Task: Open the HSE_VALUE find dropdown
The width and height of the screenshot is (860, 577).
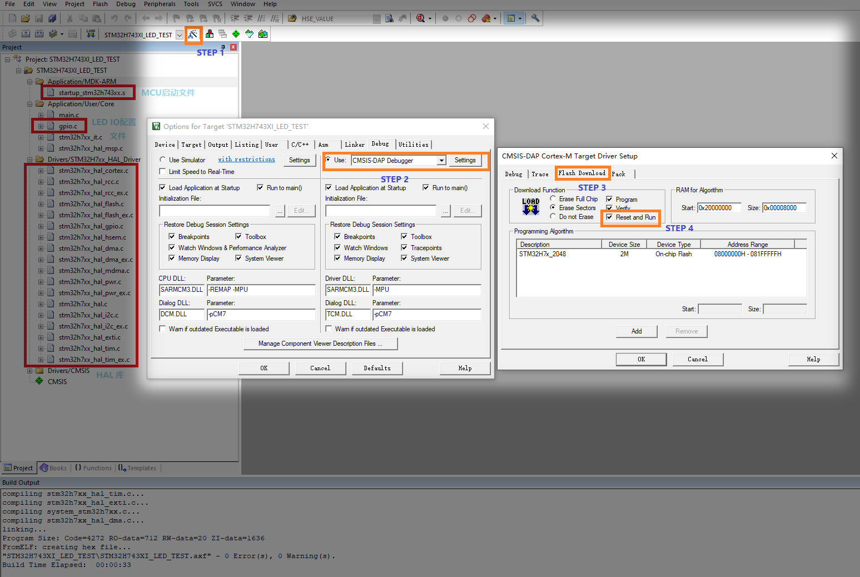Action: pos(377,19)
